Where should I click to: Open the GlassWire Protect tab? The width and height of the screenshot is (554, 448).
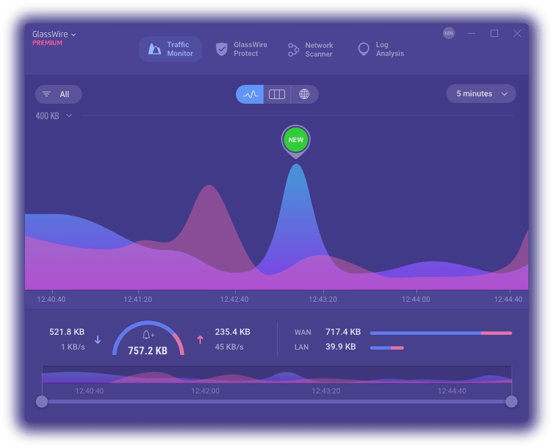click(x=241, y=49)
